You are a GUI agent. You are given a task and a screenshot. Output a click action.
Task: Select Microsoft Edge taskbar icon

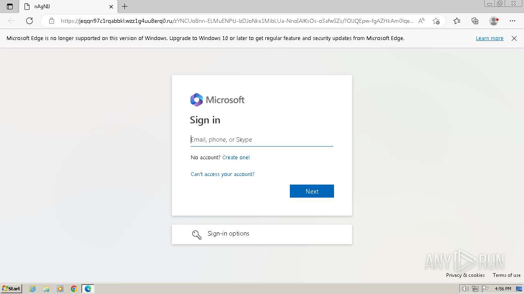88,289
